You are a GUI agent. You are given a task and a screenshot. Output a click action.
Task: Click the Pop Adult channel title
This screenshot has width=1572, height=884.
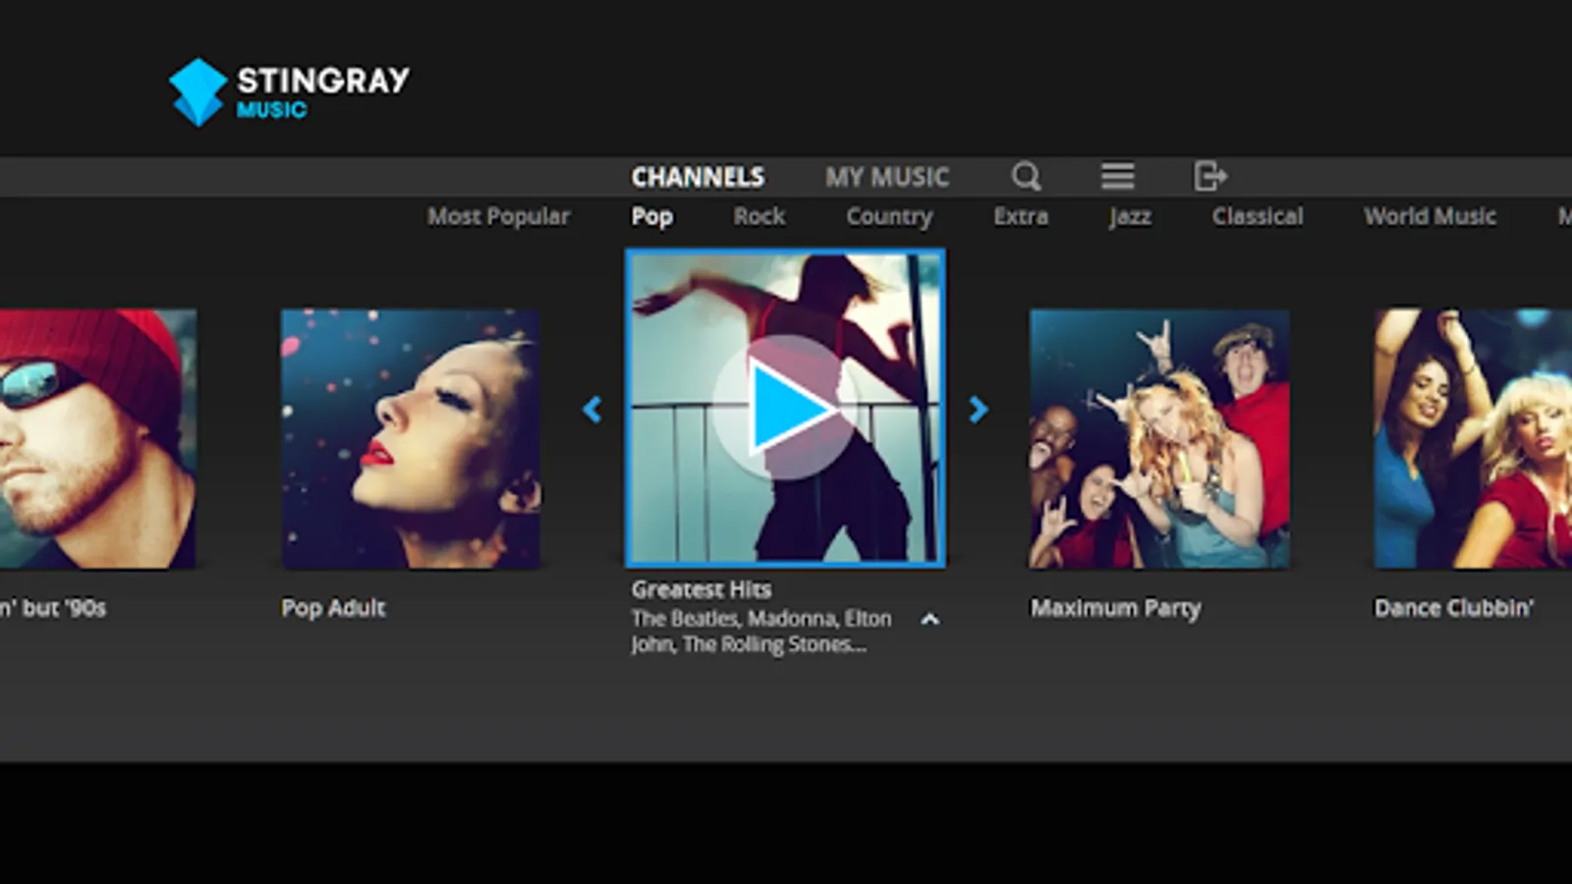[x=334, y=608]
